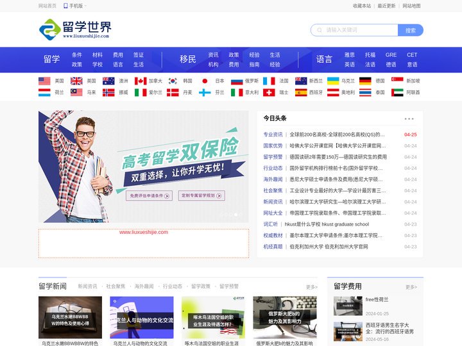Switch to the 新闻资讯 news tab
Viewport: 462px width, 346px height.
coord(87,286)
